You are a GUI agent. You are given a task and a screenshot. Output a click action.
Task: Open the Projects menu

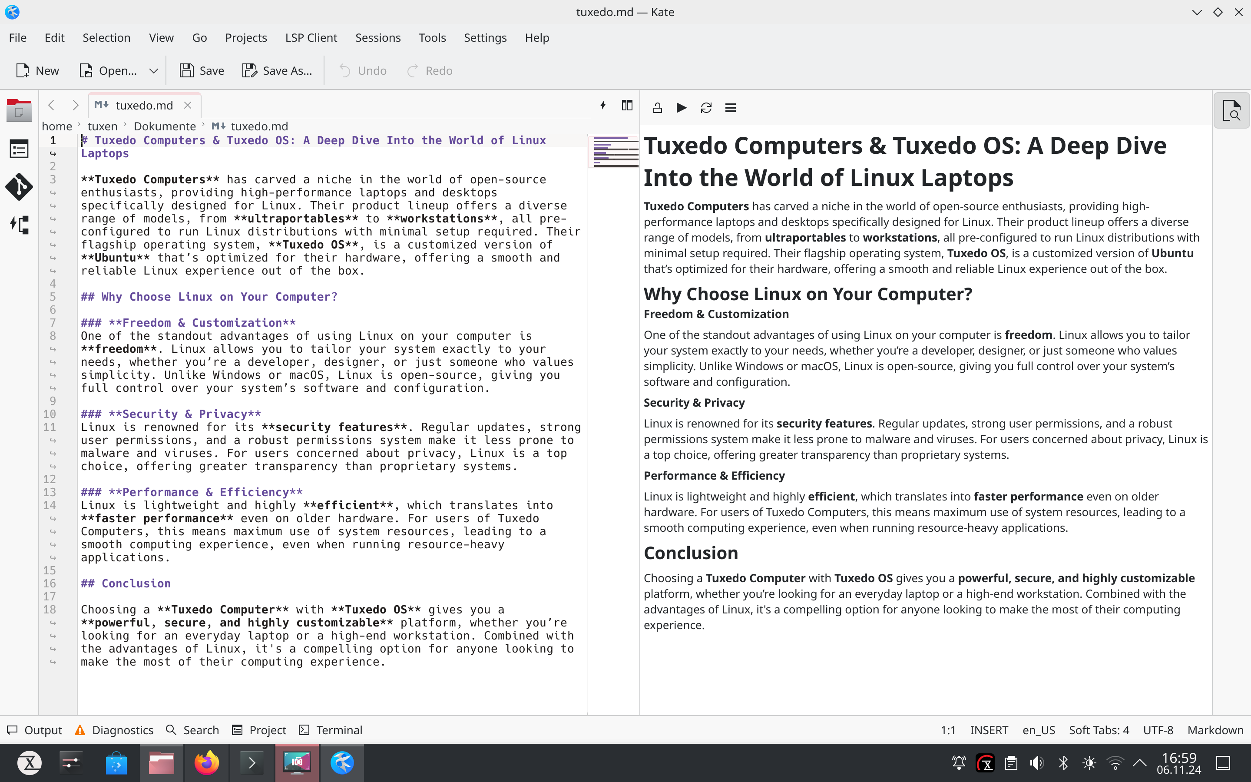coord(246,38)
